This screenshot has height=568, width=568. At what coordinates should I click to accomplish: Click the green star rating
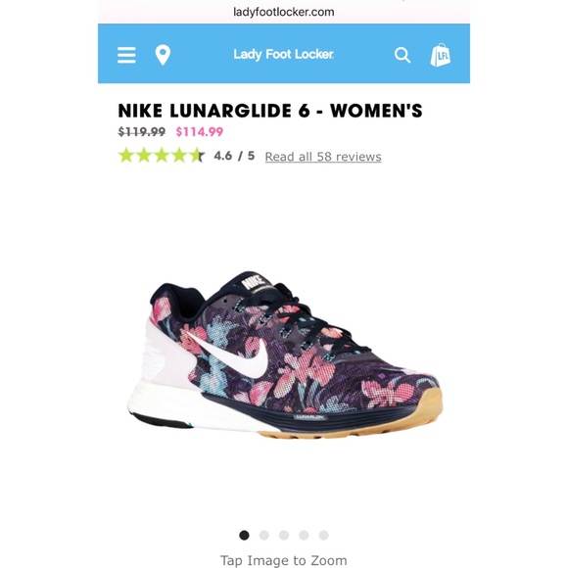[162, 156]
